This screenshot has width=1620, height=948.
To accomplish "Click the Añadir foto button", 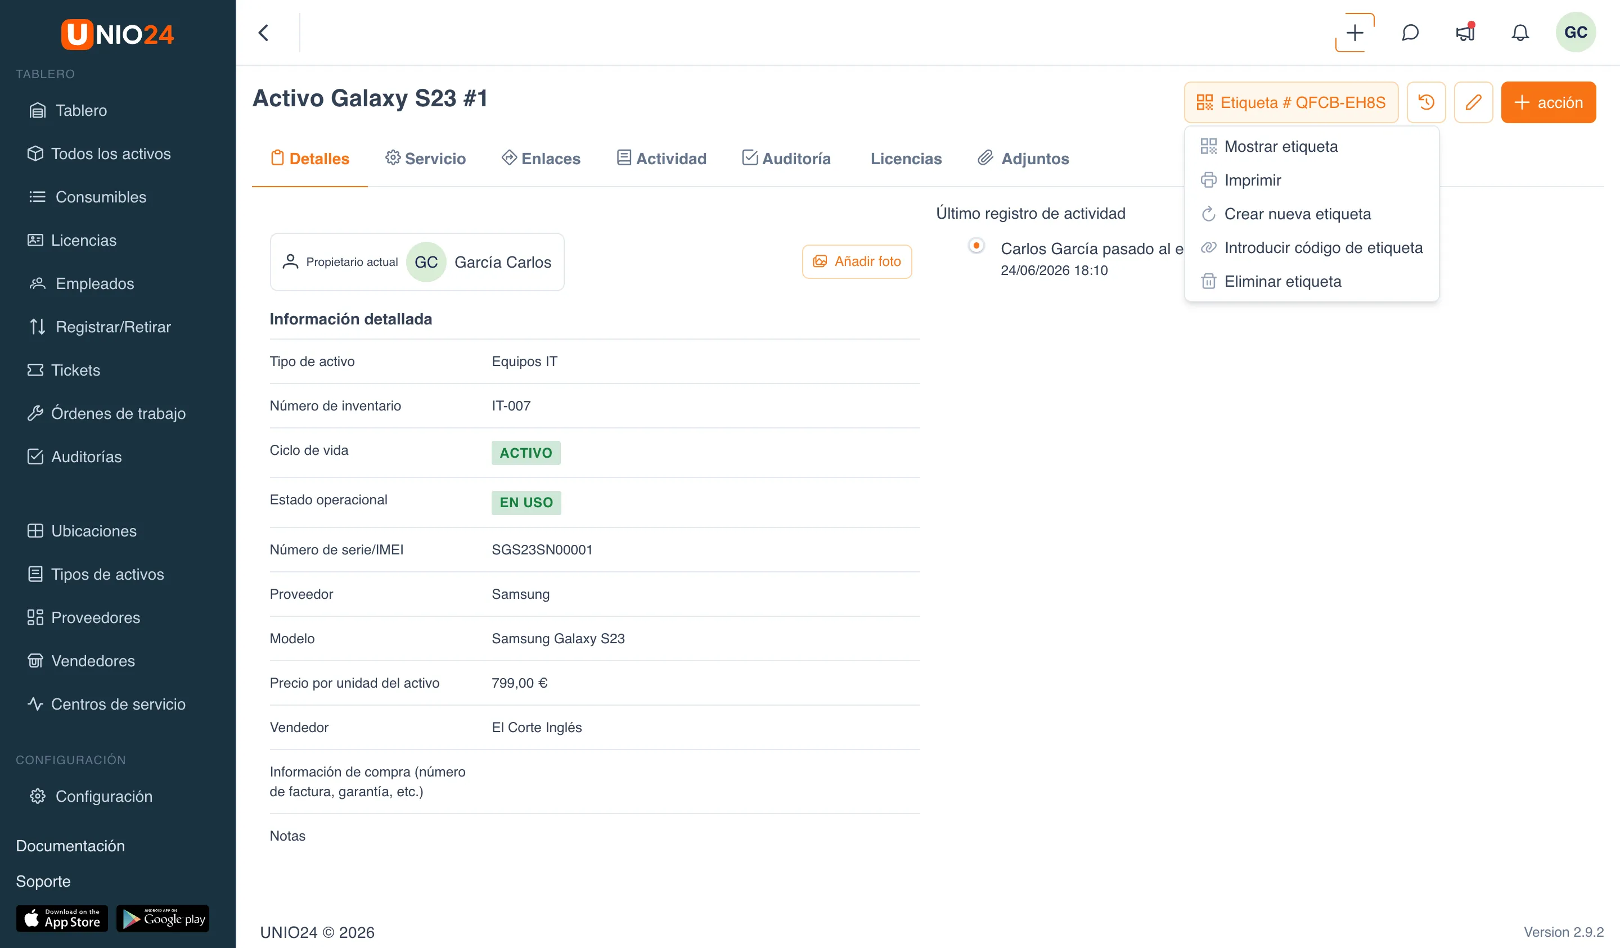I will point(857,261).
